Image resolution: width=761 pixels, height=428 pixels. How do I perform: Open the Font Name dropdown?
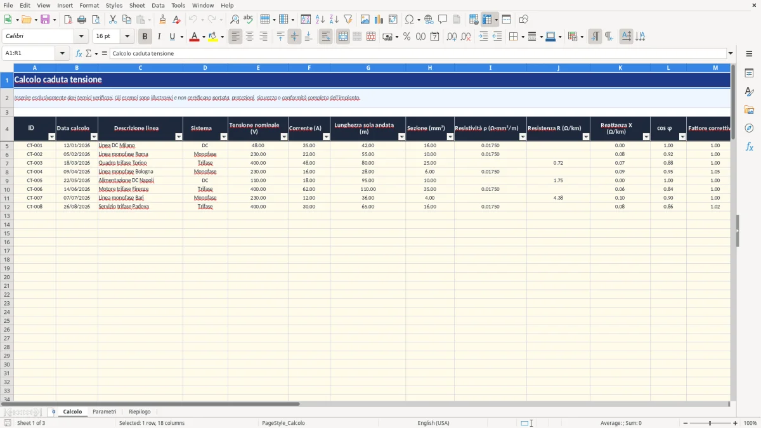81,37
